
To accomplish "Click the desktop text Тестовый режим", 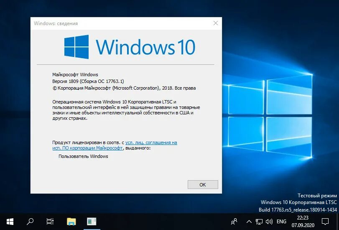I will [317, 196].
